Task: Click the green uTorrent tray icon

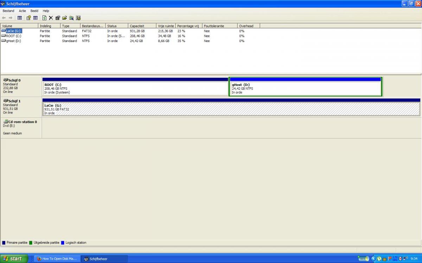Action: click(379, 258)
